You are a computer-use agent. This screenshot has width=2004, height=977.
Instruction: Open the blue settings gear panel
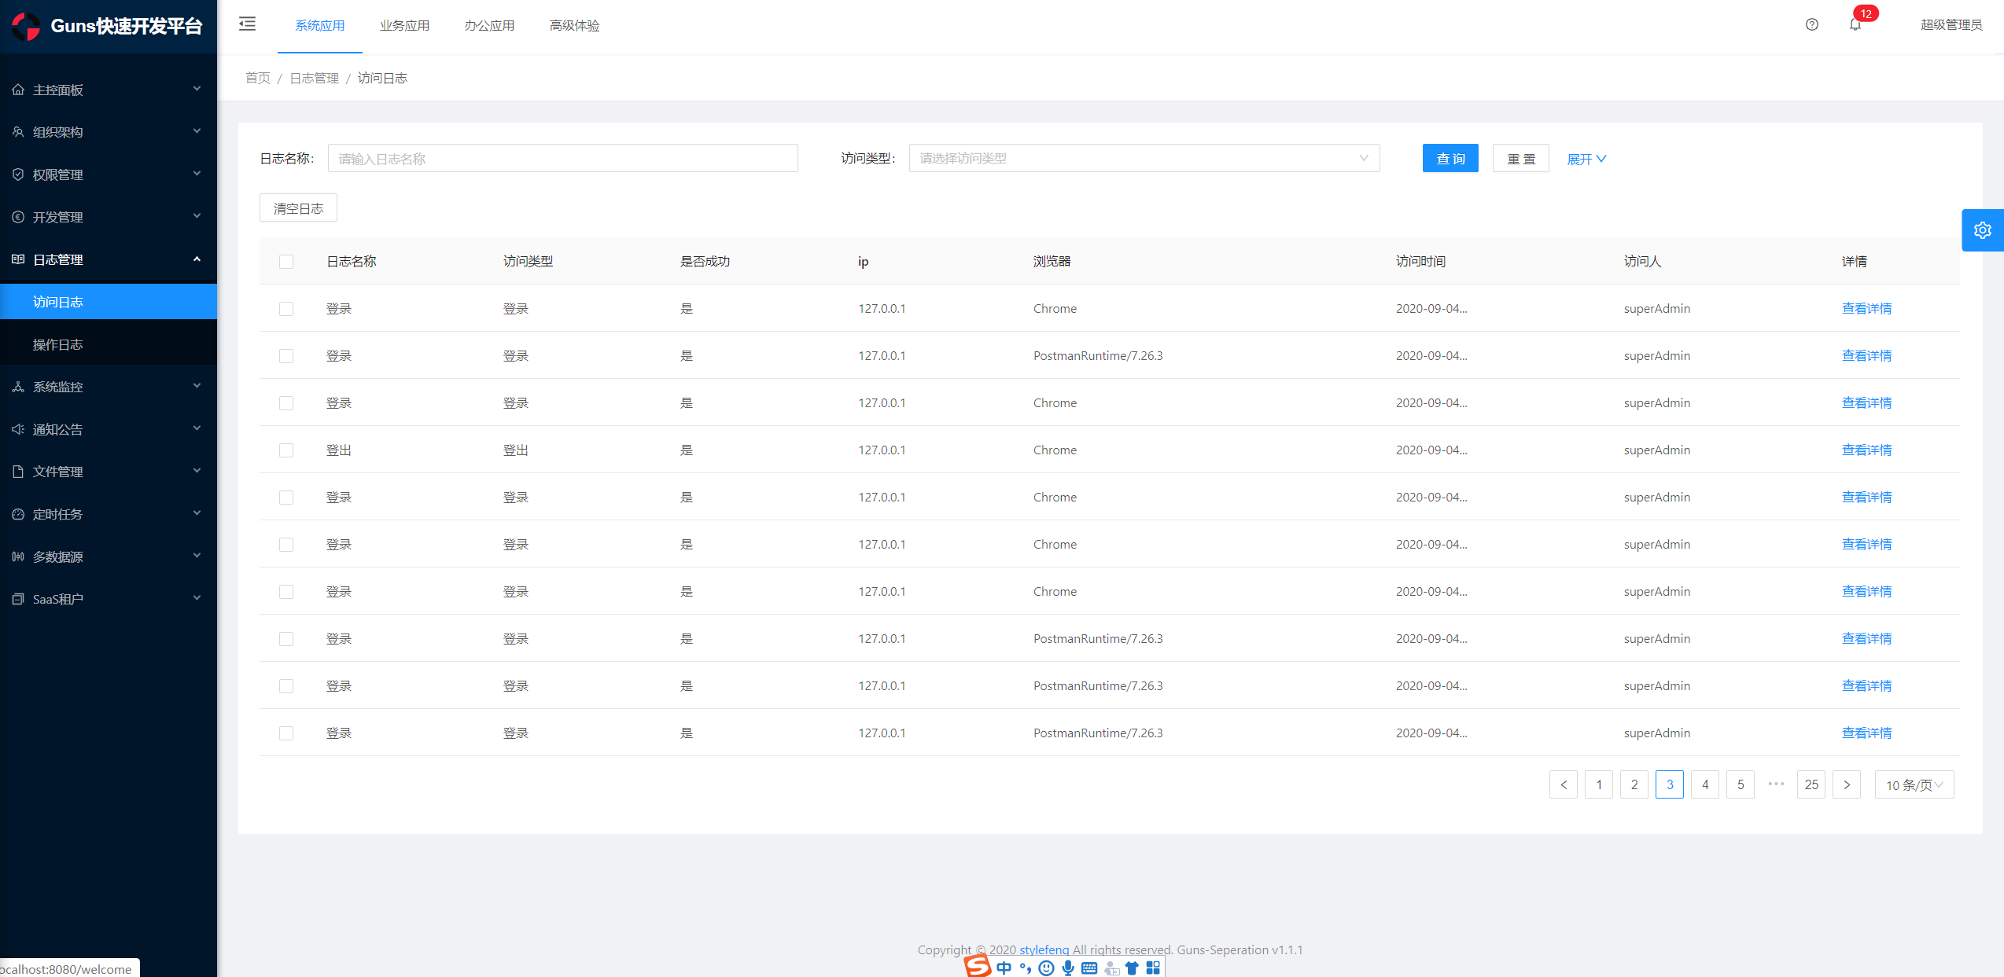click(1982, 230)
